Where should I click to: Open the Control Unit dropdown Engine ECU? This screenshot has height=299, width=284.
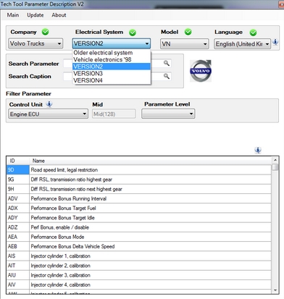48,114
